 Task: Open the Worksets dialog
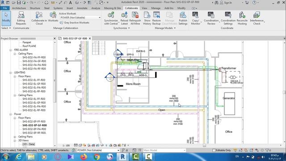(x=53, y=17)
